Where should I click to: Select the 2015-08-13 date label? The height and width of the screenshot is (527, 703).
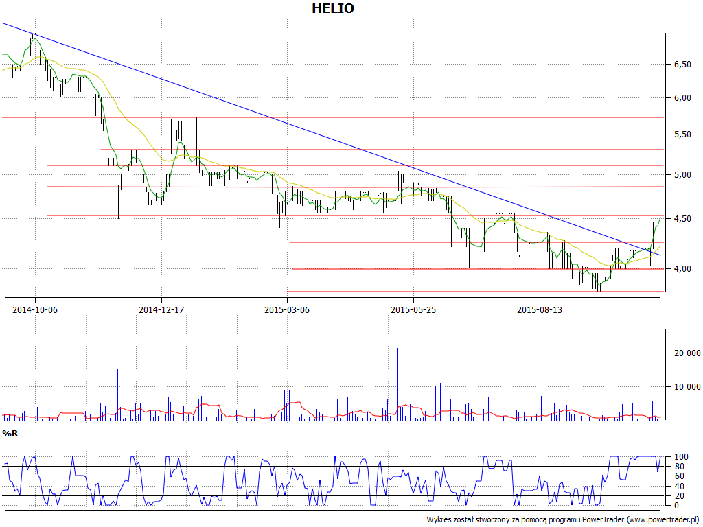click(540, 309)
